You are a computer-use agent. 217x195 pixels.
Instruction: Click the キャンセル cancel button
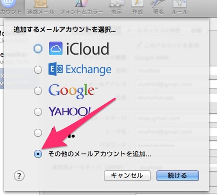click(127, 175)
